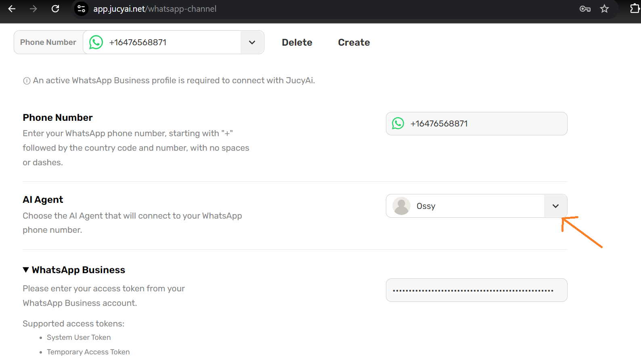The image size is (641, 358).
Task: Open the AI Agent dropdown chevron
Action: [x=555, y=206]
